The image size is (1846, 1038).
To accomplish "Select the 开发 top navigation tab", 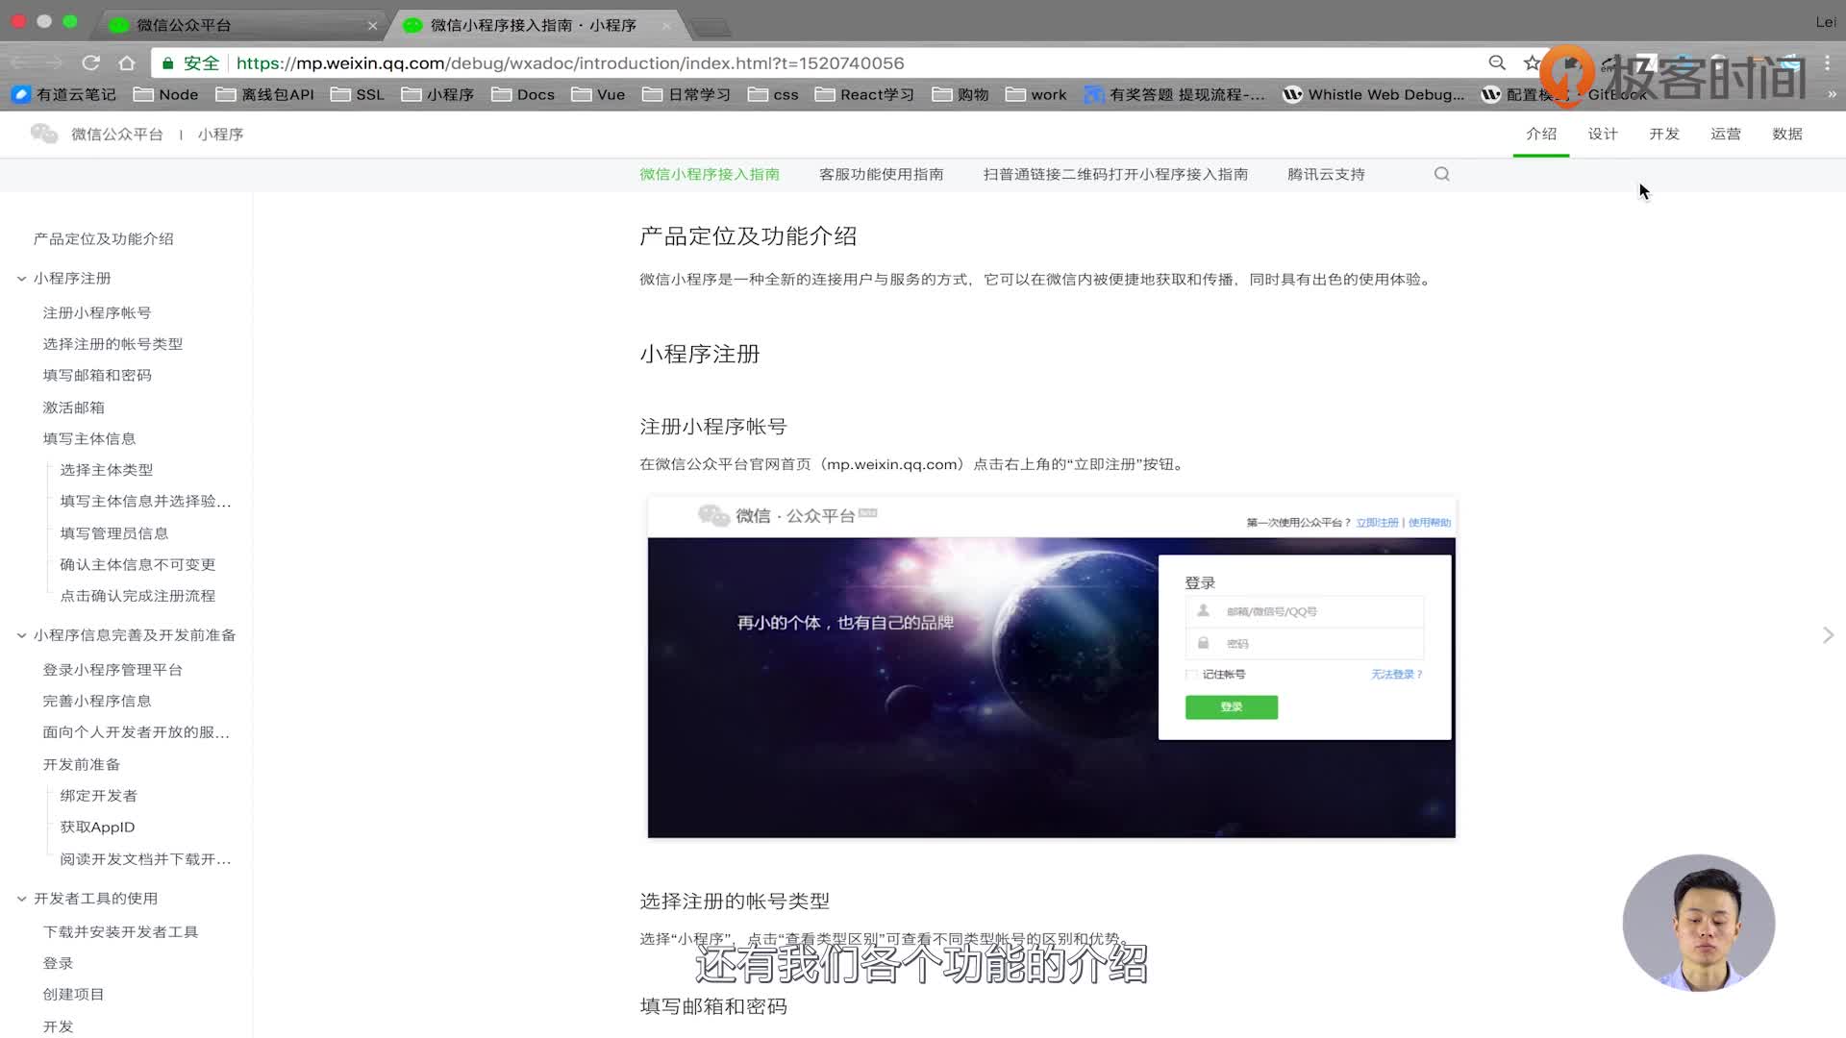I will point(1663,134).
